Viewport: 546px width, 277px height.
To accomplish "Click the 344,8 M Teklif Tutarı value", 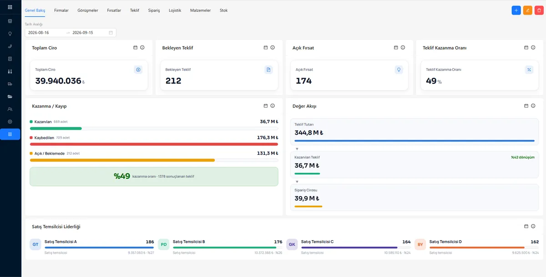I will pos(309,133).
